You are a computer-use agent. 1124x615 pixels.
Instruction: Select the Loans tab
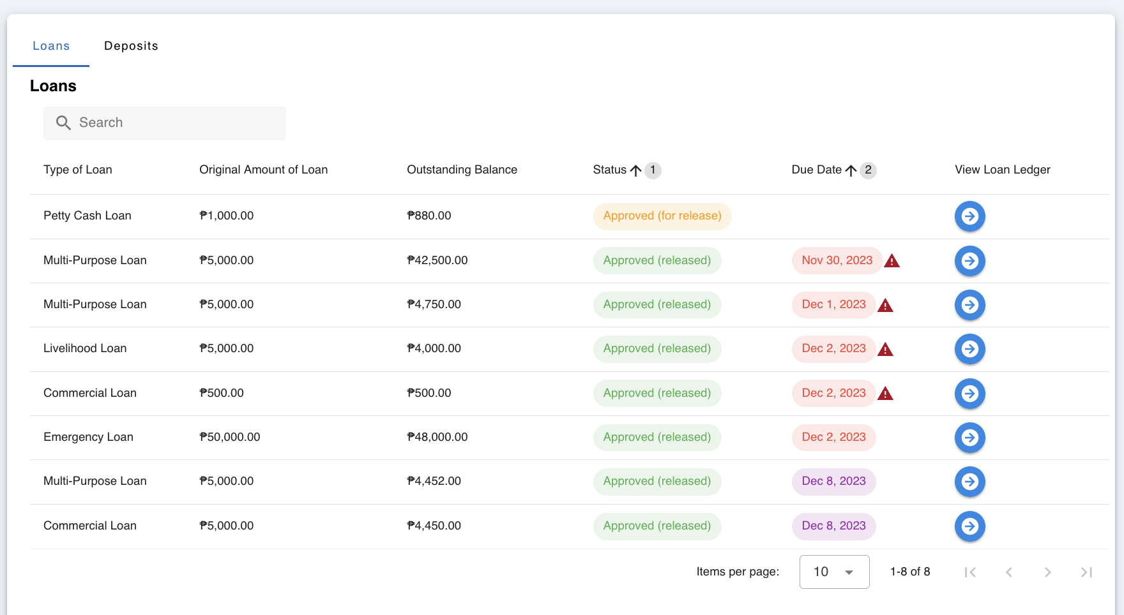[51, 45]
